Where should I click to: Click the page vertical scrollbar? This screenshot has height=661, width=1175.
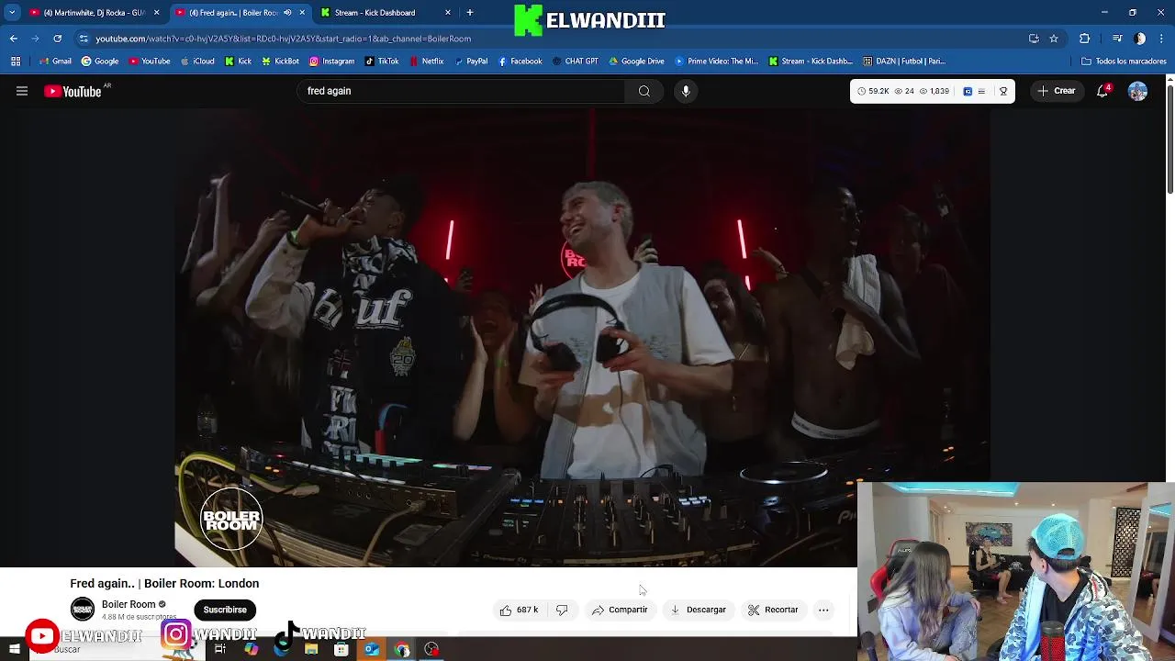(x=1169, y=138)
